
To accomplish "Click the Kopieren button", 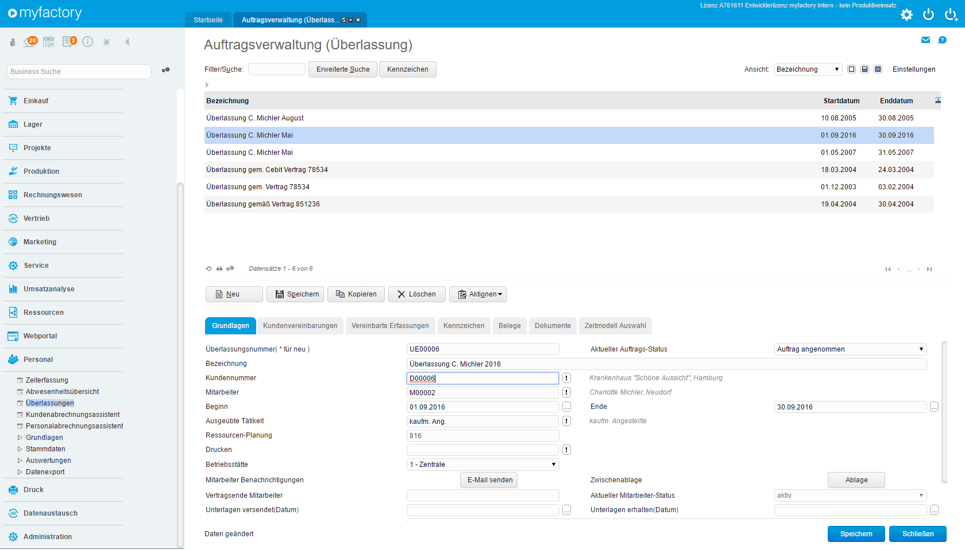I will coord(356,294).
